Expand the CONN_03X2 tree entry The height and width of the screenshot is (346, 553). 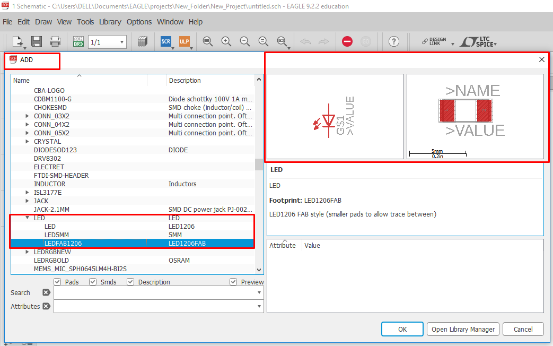point(27,116)
